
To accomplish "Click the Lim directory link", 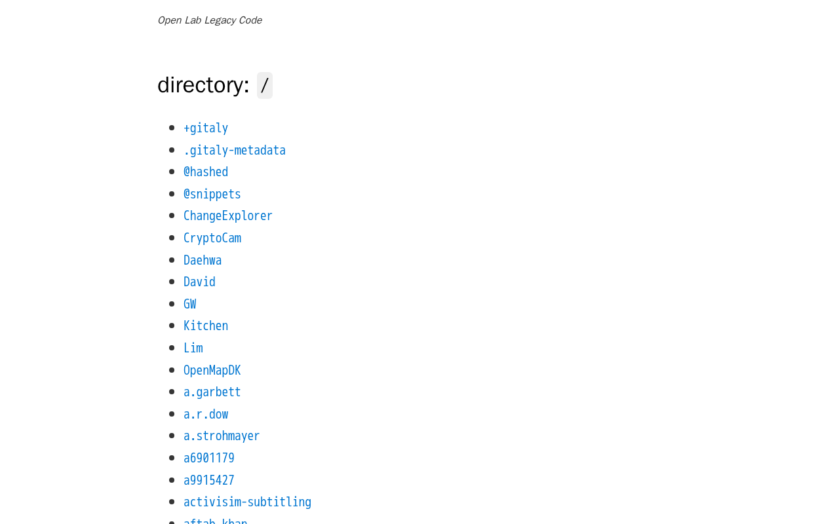I will [193, 348].
